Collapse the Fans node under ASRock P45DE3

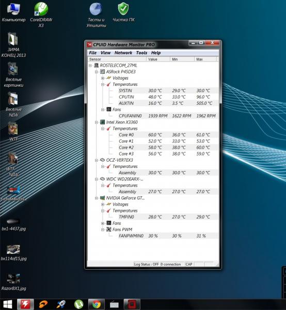click(x=103, y=110)
